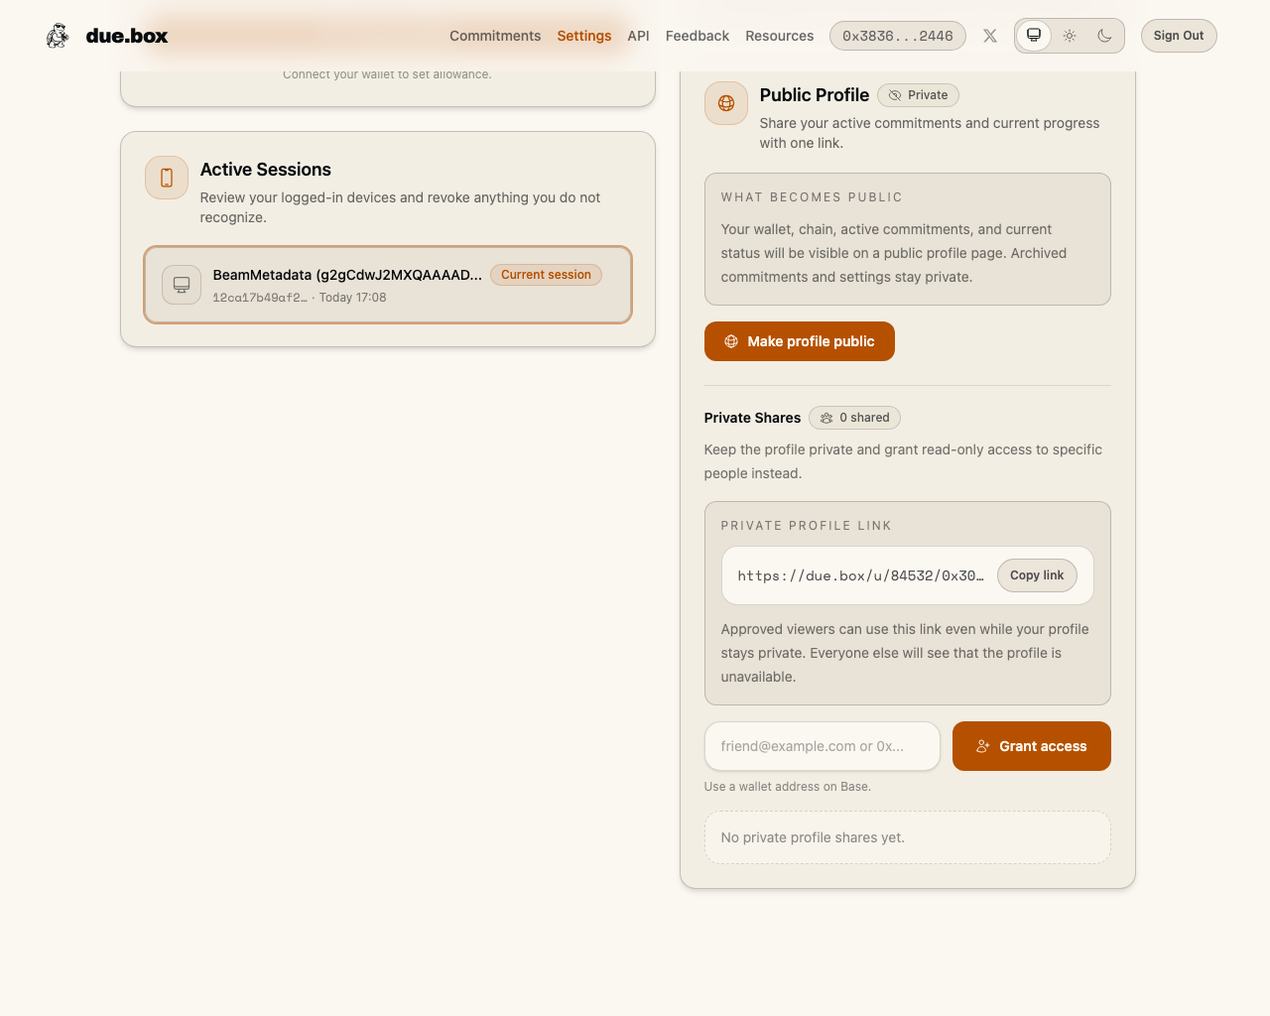The height and width of the screenshot is (1016, 1270).
Task: Go to the API page
Action: [x=638, y=36]
